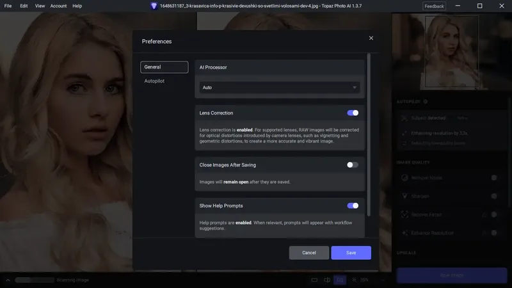Open the Edit menu

click(x=24, y=6)
